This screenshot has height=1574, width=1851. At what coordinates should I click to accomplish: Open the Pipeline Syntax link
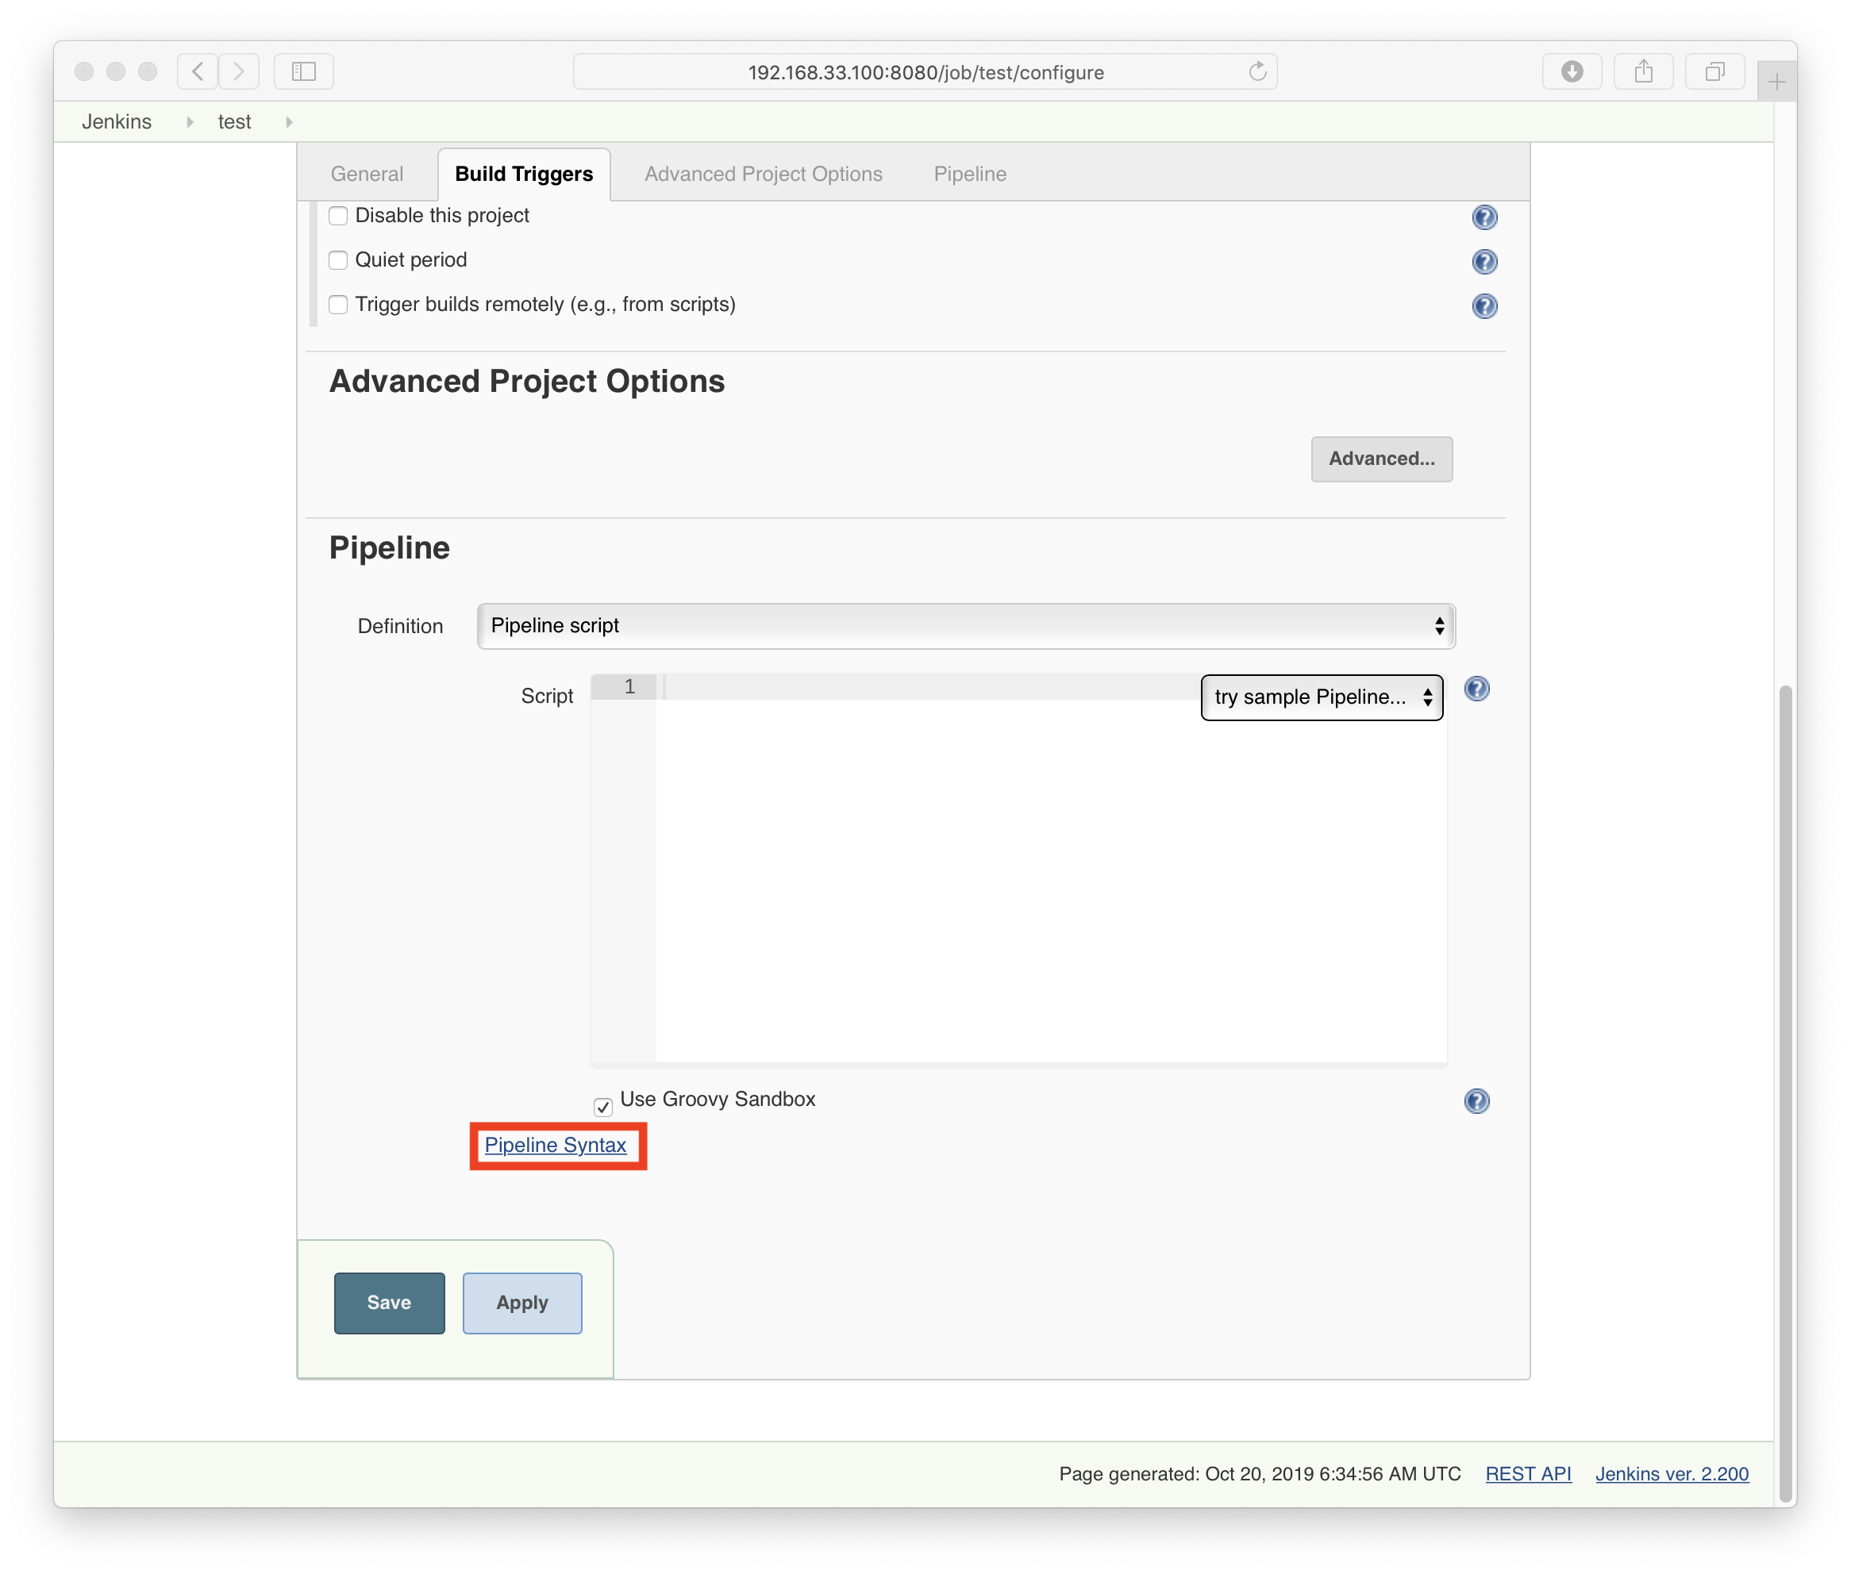(x=556, y=1146)
